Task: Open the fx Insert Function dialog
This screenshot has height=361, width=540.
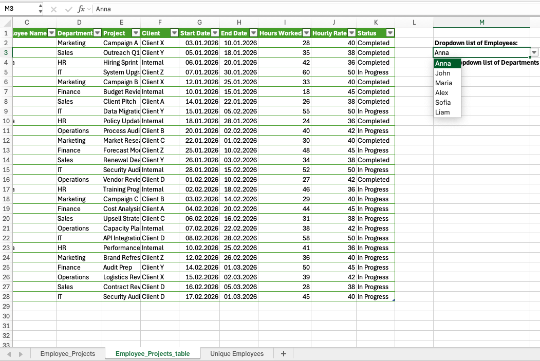Action: point(81,9)
